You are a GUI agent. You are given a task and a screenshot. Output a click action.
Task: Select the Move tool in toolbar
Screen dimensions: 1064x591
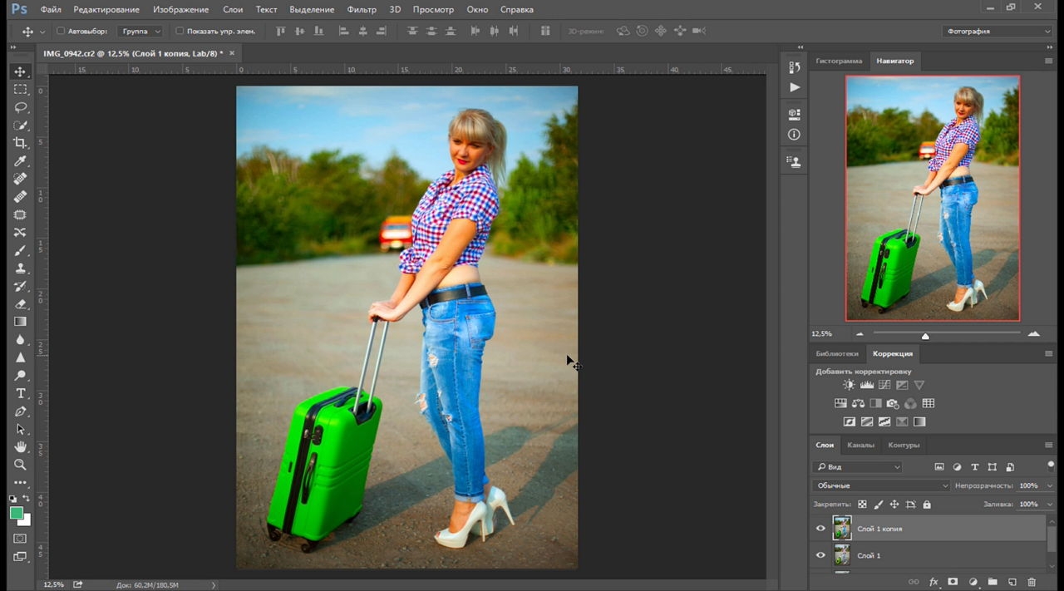tap(21, 71)
